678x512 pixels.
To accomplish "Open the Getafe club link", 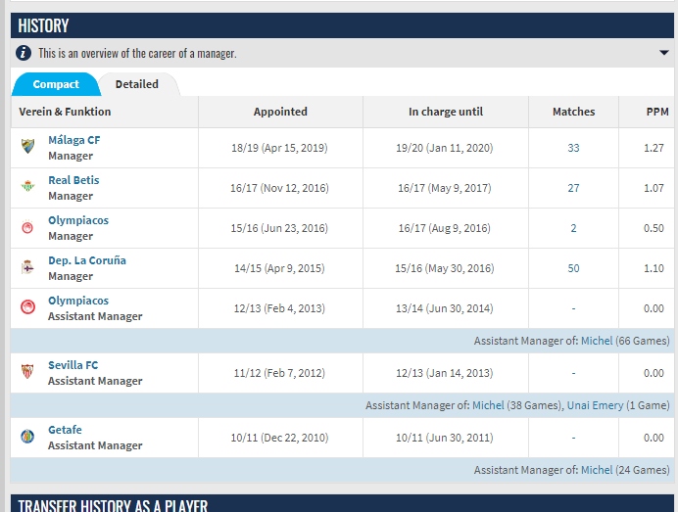I will coord(65,430).
